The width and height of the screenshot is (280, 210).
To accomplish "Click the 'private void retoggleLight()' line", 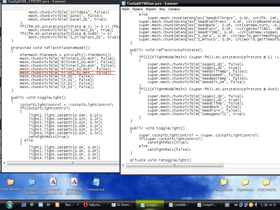I will pyautogui.click(x=161, y=160).
